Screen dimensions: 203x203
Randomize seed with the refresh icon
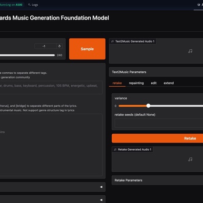click(x=59, y=46)
